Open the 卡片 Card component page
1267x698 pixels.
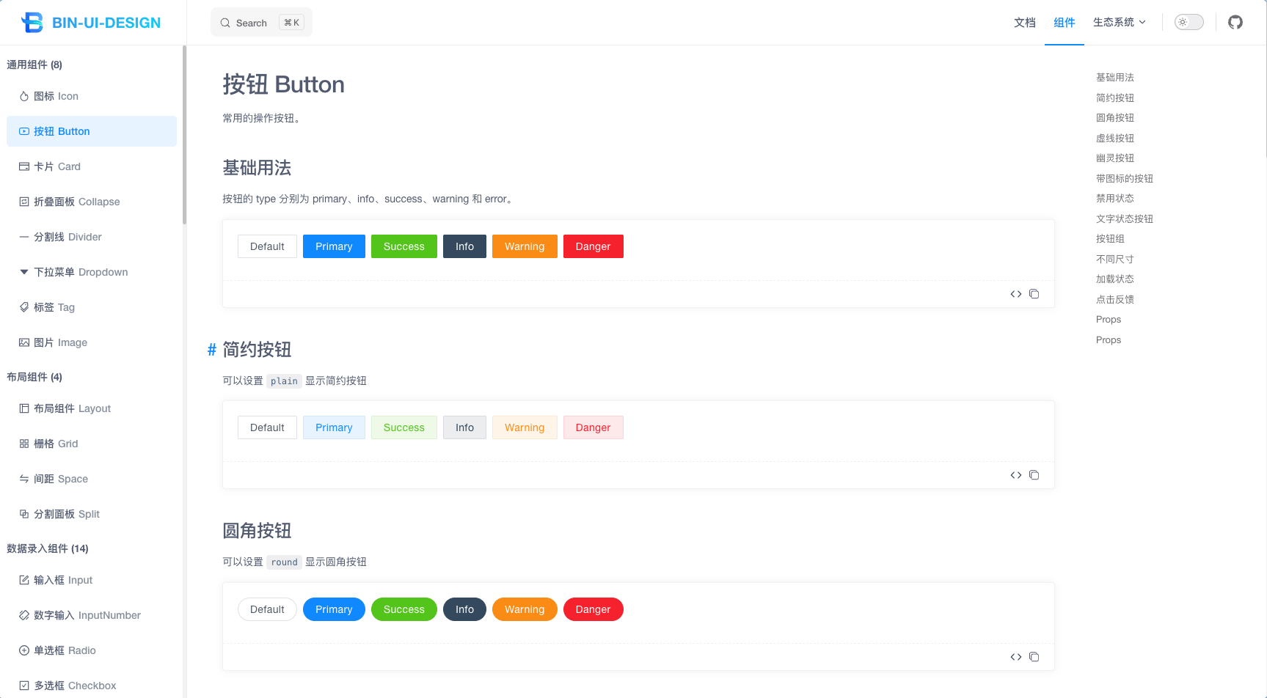tap(57, 166)
